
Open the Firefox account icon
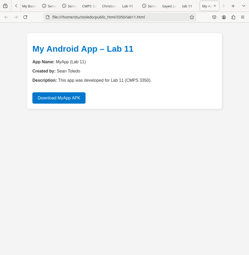click(x=224, y=17)
